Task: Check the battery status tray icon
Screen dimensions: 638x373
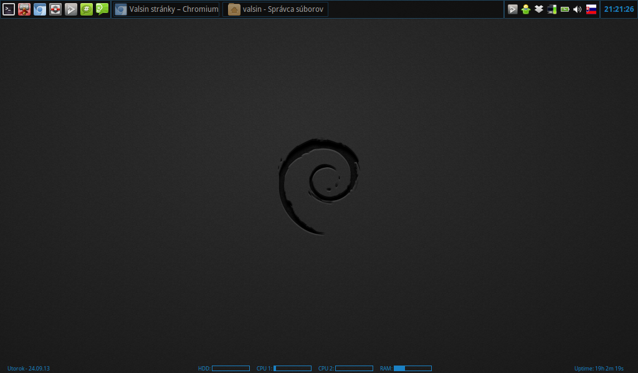Action: [x=565, y=9]
